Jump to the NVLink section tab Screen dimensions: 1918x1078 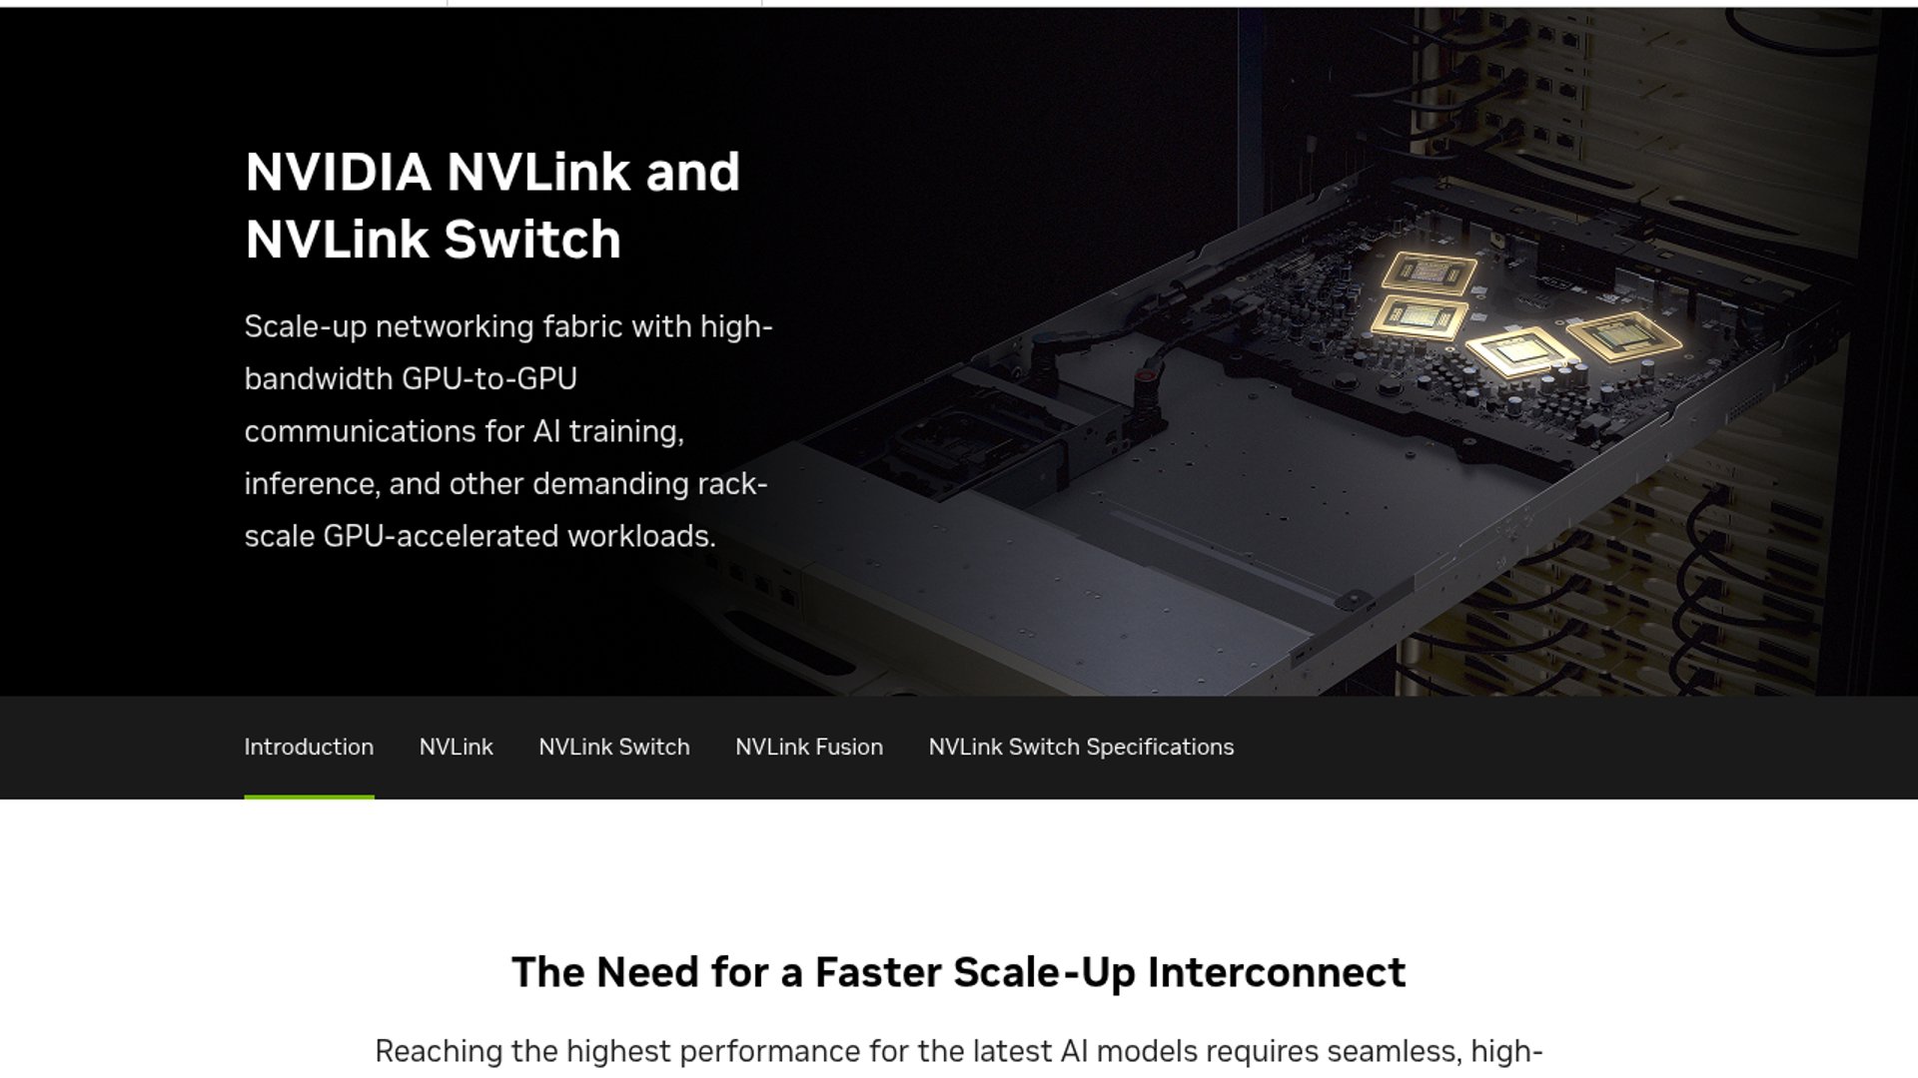click(x=457, y=747)
